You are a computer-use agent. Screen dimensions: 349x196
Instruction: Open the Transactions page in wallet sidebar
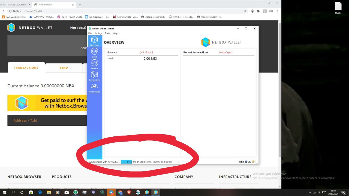pyautogui.click(x=94, y=76)
